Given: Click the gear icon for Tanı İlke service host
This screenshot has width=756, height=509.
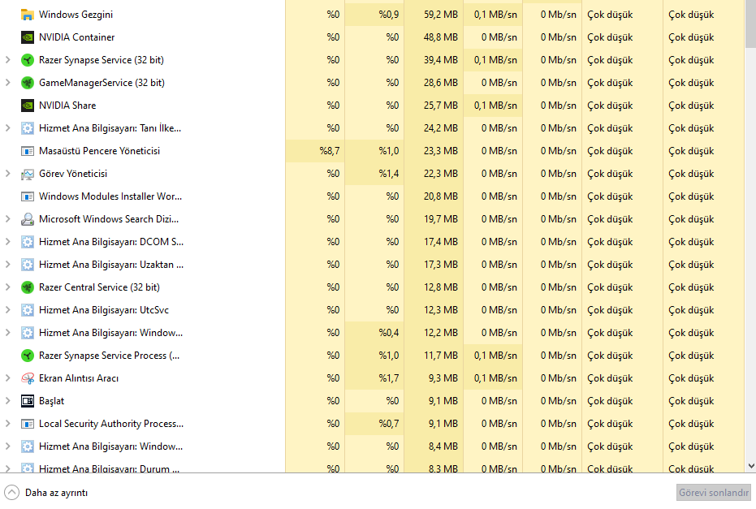Looking at the screenshot, I should coord(28,128).
